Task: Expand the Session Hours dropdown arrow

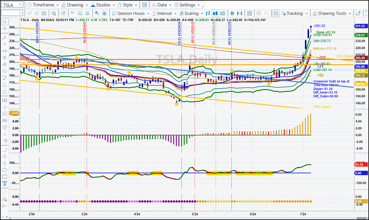Action: [148, 13]
